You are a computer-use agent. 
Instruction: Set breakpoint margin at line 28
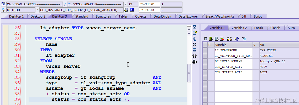[x=6, y=39]
